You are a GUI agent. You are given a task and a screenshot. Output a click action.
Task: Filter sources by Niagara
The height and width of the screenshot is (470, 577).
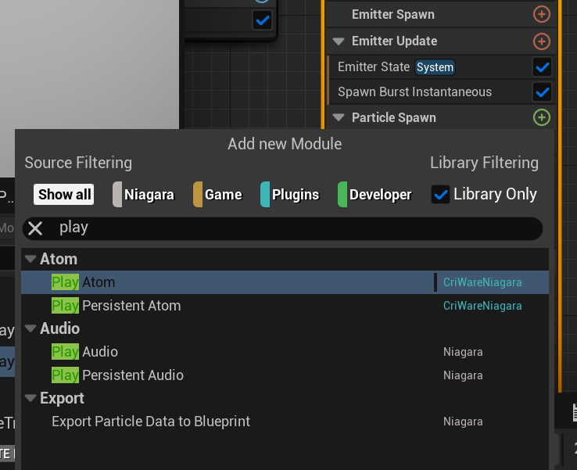coord(144,195)
